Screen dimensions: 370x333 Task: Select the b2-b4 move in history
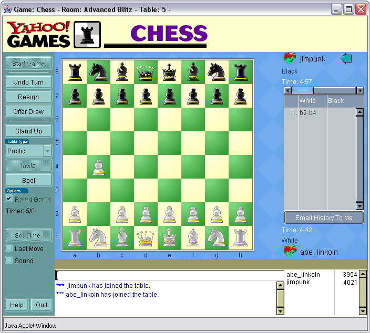307,113
